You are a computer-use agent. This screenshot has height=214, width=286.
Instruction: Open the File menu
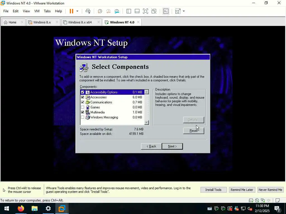6,11
